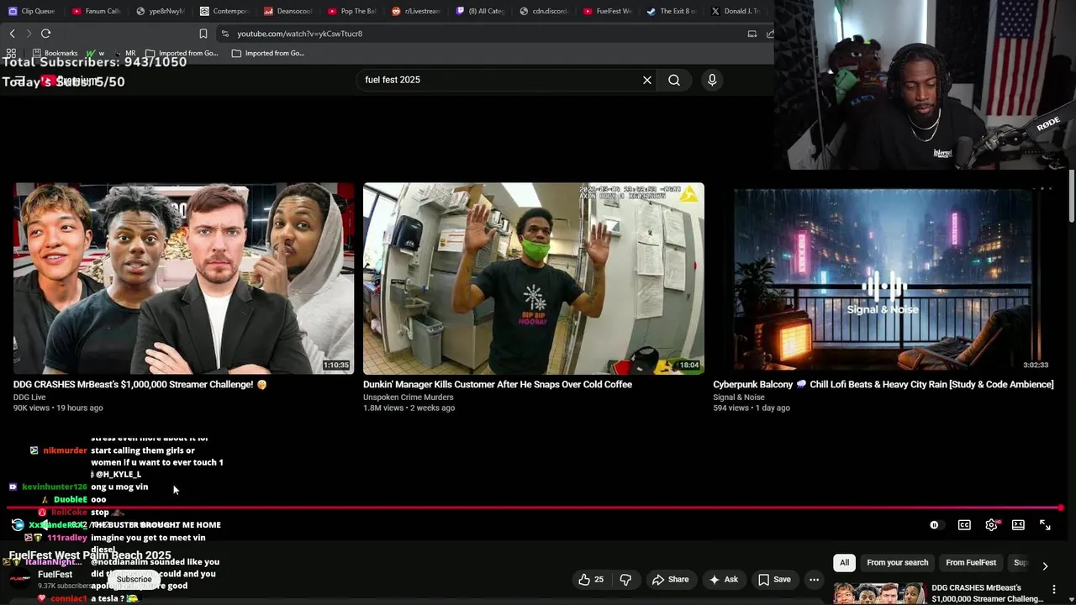Select the From your search chip
This screenshot has width=1076, height=605.
point(897,562)
